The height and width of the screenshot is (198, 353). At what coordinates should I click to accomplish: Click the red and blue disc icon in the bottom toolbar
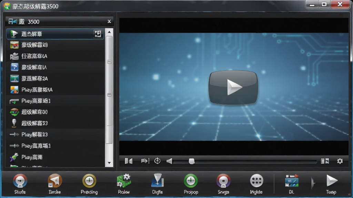point(20,181)
